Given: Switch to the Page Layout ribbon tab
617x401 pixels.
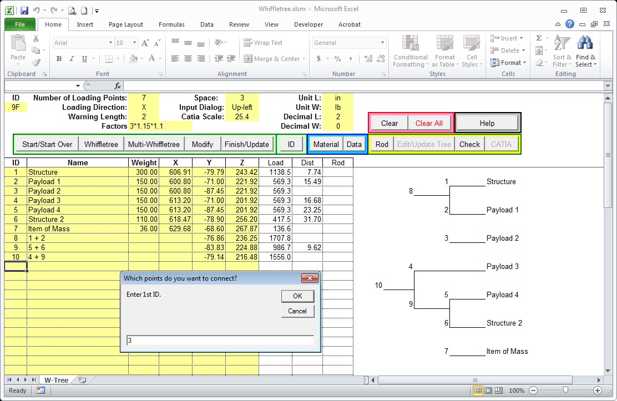Looking at the screenshot, I should pyautogui.click(x=126, y=24).
